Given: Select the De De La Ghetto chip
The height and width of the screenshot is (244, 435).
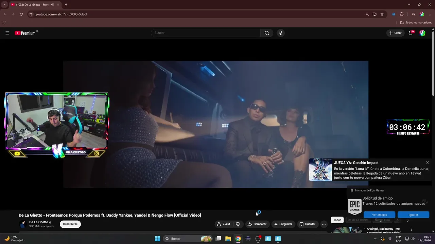Looking at the screenshot, I should [x=358, y=220].
